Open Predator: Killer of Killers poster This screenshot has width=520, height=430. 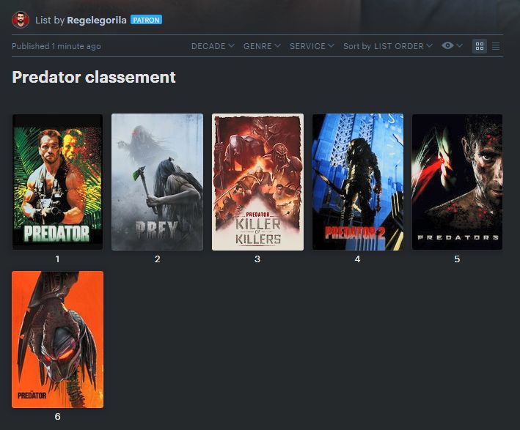pos(257,182)
